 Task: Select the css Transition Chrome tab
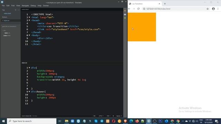tap(144, 4)
